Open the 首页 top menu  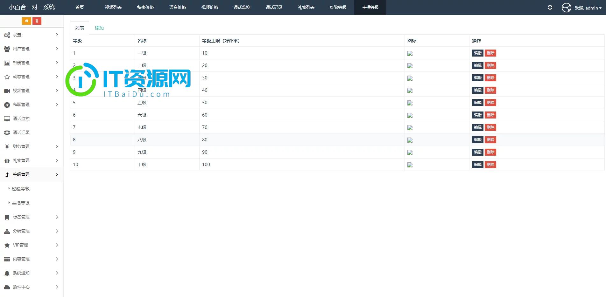(80, 7)
